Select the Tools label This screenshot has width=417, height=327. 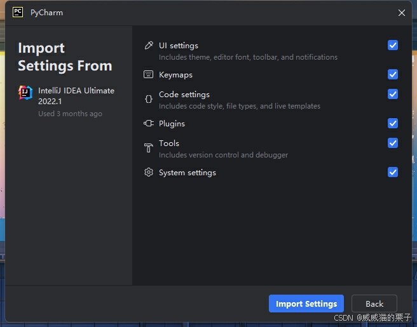coord(169,143)
